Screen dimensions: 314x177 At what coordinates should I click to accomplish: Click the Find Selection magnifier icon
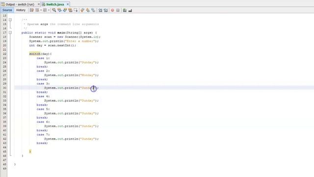point(54,10)
